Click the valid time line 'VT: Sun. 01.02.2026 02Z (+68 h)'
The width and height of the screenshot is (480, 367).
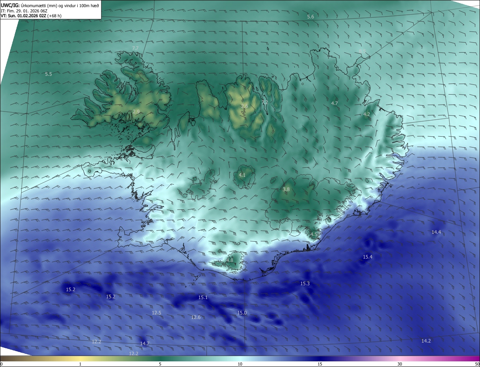(31, 16)
